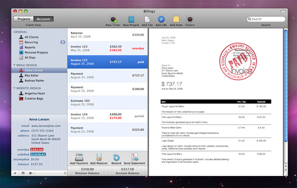Viewport: 297px width, 188px height.
Task: Click the sidebar resize grip handle
Action: coord(65,173)
